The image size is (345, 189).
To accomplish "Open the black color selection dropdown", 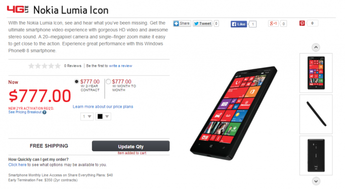I will point(103,116).
